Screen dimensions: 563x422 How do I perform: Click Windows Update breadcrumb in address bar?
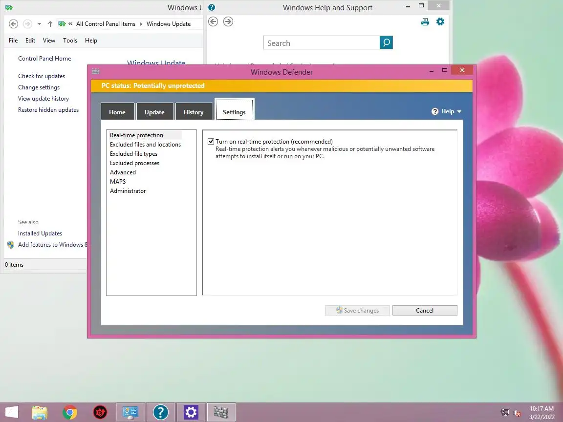click(169, 24)
